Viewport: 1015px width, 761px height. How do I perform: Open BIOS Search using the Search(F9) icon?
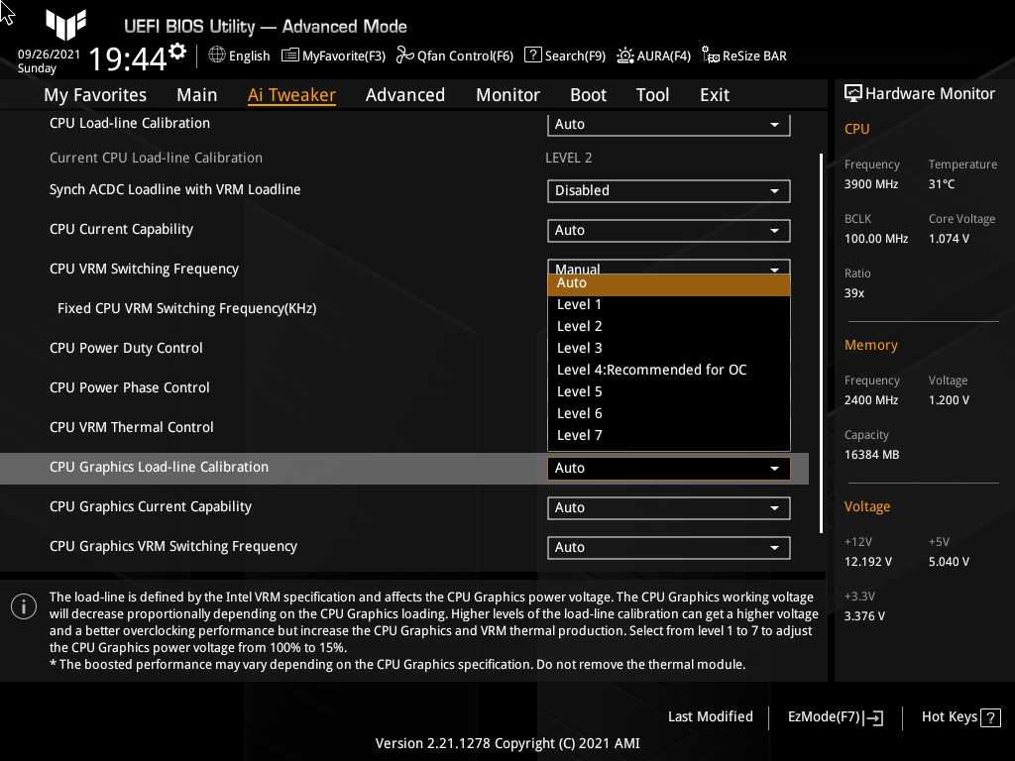pyautogui.click(x=564, y=55)
